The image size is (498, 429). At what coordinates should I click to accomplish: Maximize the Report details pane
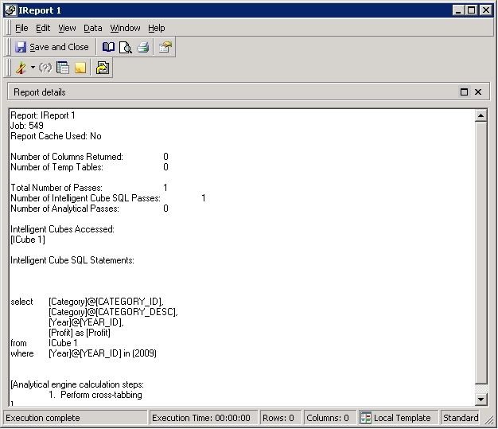[464, 92]
